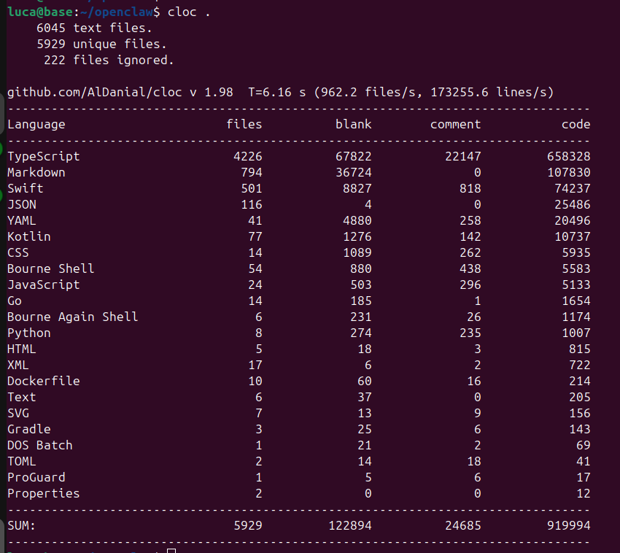Click the 'files' column header
The width and height of the screenshot is (620, 553).
point(244,124)
